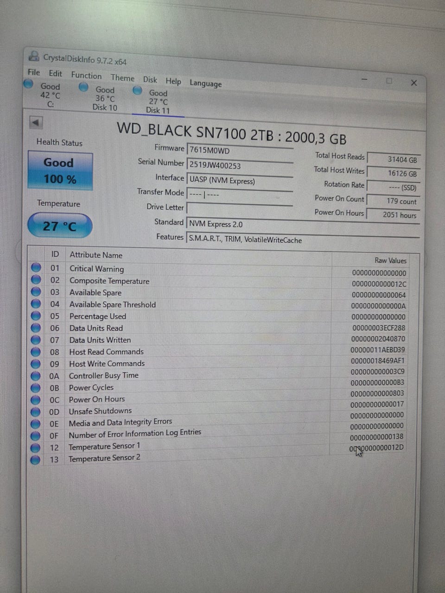Click the 27 °C temperature button
Image resolution: width=445 pixels, height=593 pixels.
pyautogui.click(x=60, y=226)
